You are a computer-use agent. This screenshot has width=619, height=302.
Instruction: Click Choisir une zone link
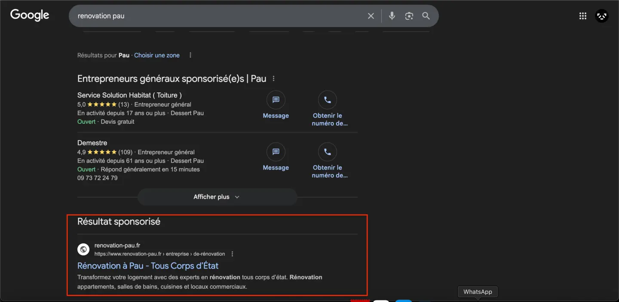[157, 55]
